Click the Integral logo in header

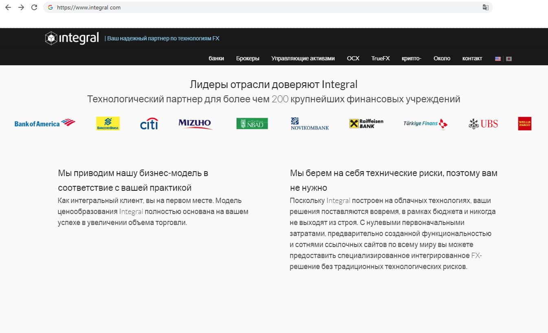[72, 38]
